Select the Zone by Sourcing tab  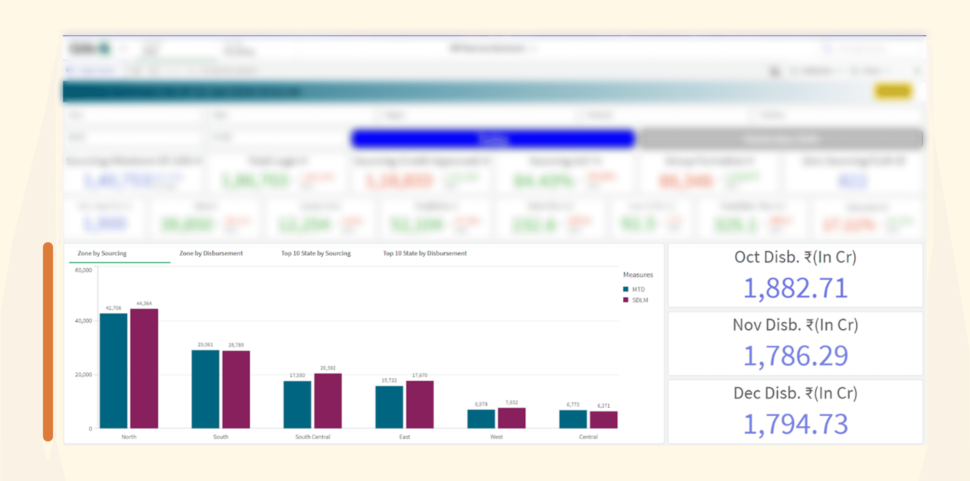point(102,253)
